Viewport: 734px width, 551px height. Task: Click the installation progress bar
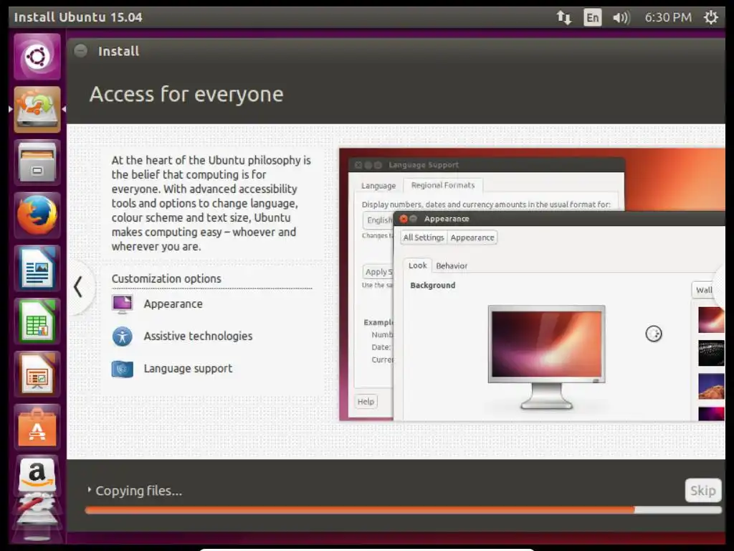403,510
